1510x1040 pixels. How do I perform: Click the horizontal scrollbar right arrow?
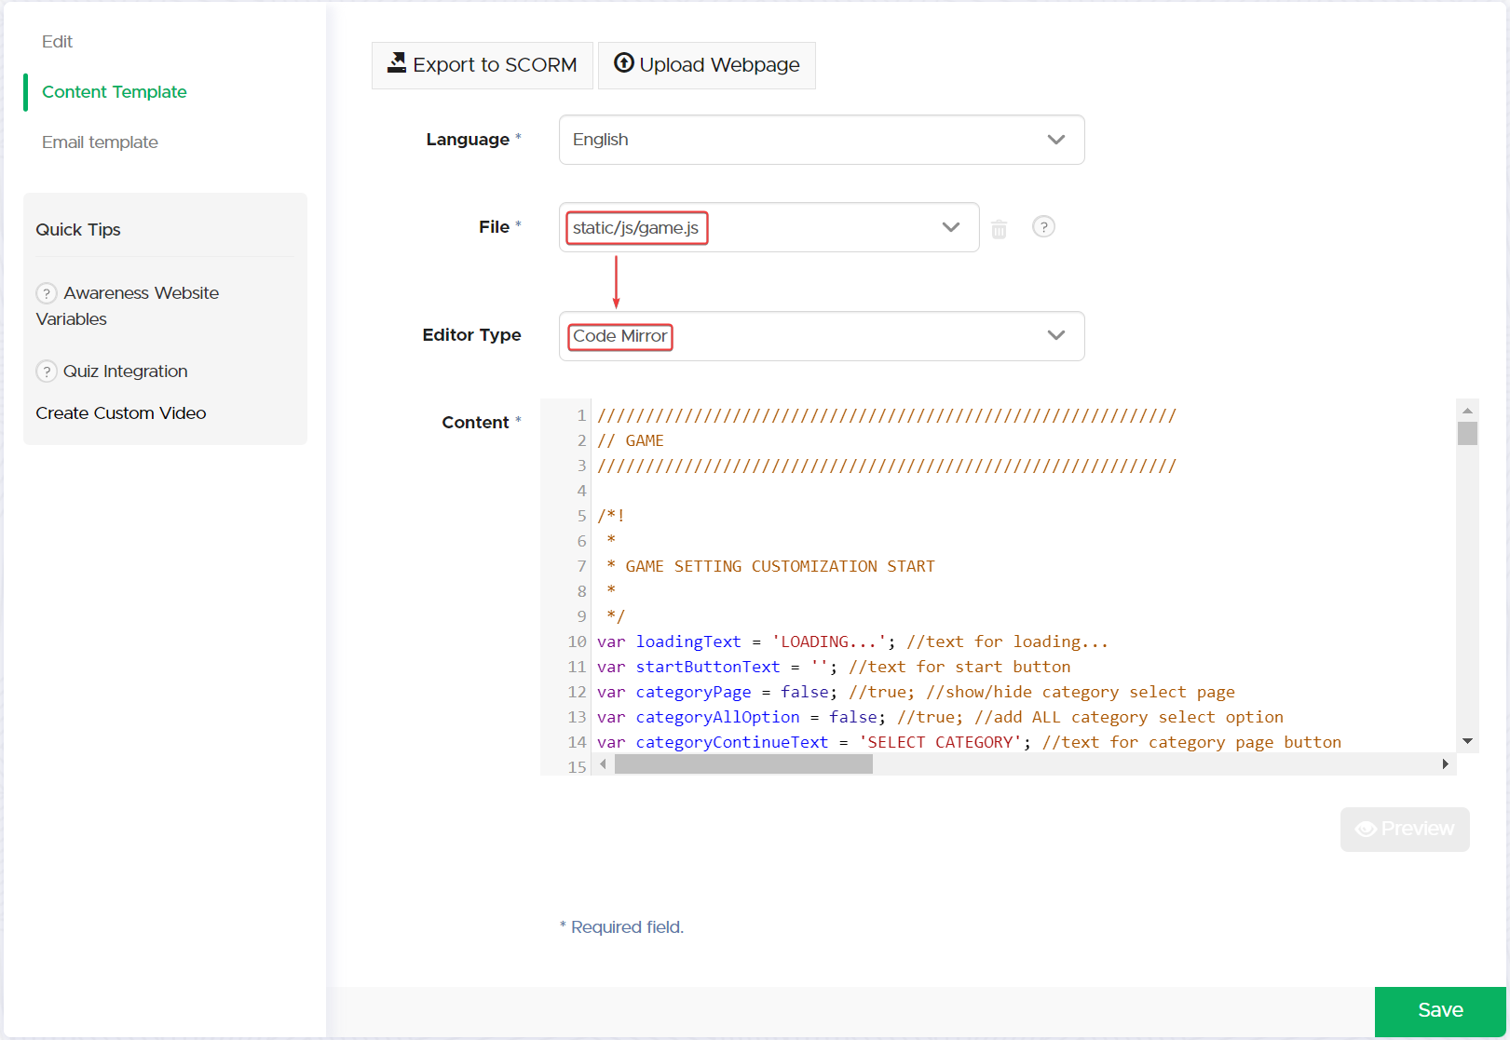coord(1445,764)
